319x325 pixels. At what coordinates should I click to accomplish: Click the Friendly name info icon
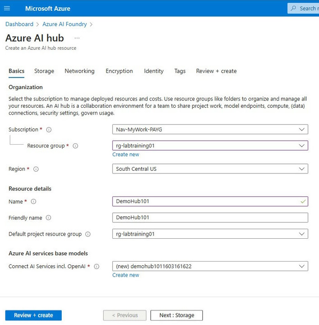48,218
